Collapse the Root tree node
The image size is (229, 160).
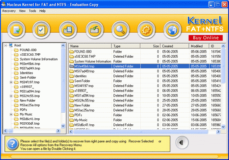coord(6,46)
